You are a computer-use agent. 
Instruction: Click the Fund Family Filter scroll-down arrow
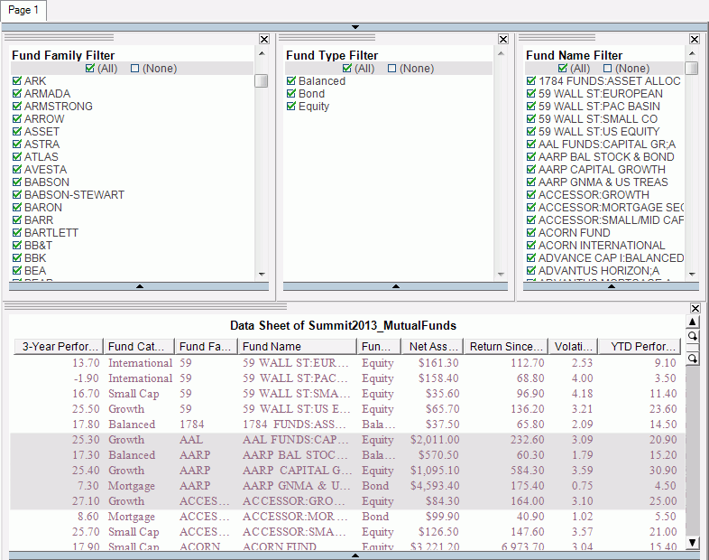click(262, 275)
